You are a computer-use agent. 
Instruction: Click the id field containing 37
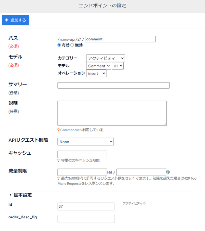point(86,206)
